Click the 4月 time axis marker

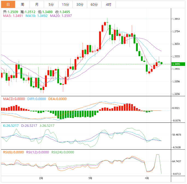pos(147,178)
